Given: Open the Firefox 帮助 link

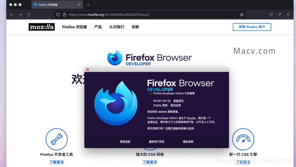Looking at the screenshot, I should click(160, 105).
